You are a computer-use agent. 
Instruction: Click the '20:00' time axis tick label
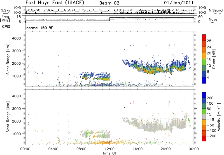[165, 149]
